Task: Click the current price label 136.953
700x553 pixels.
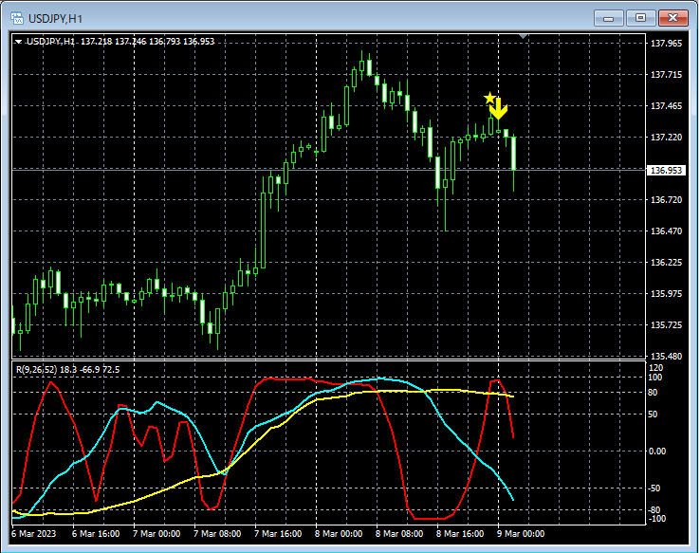Action: [x=666, y=170]
